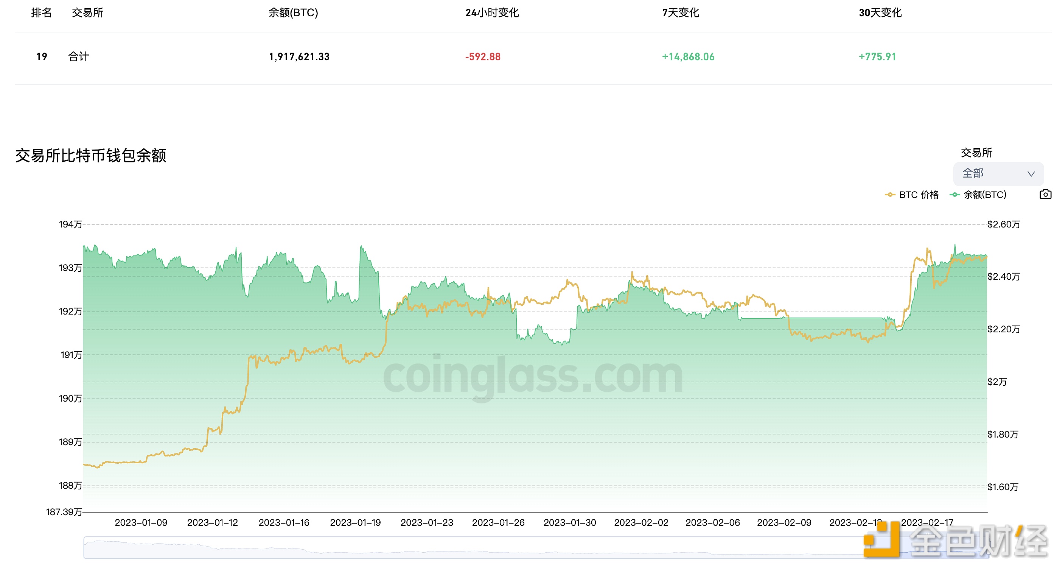Image resolution: width=1054 pixels, height=564 pixels.
Task: Click x-axis date label 2023-02-06
Action: coord(713,523)
